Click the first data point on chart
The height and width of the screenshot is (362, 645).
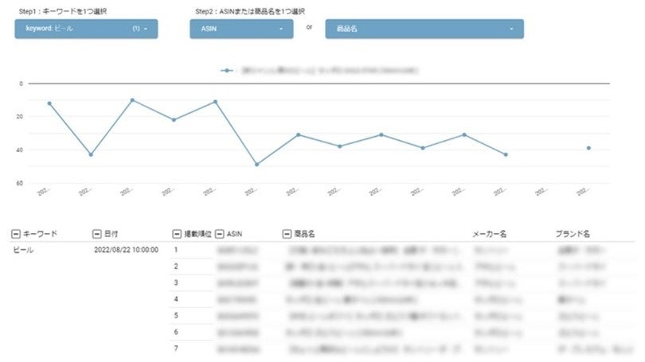click(49, 103)
